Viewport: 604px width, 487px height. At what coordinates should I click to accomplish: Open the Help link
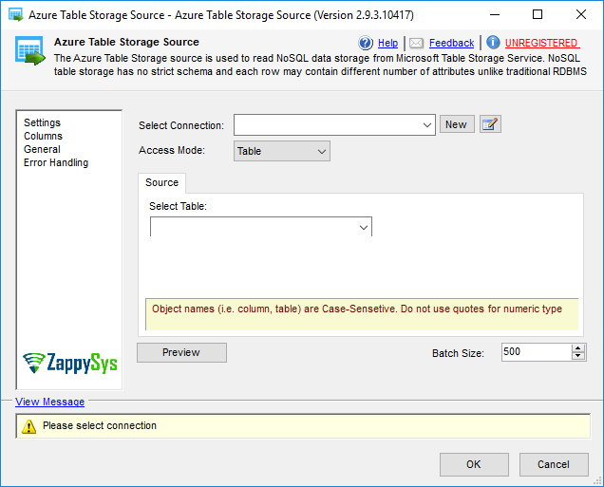[x=387, y=43]
